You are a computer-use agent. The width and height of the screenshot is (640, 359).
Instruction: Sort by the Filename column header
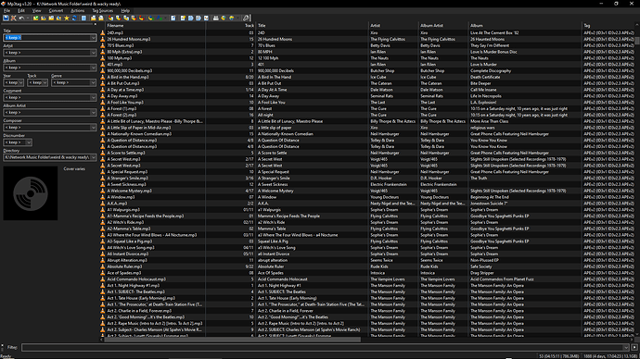(155, 25)
